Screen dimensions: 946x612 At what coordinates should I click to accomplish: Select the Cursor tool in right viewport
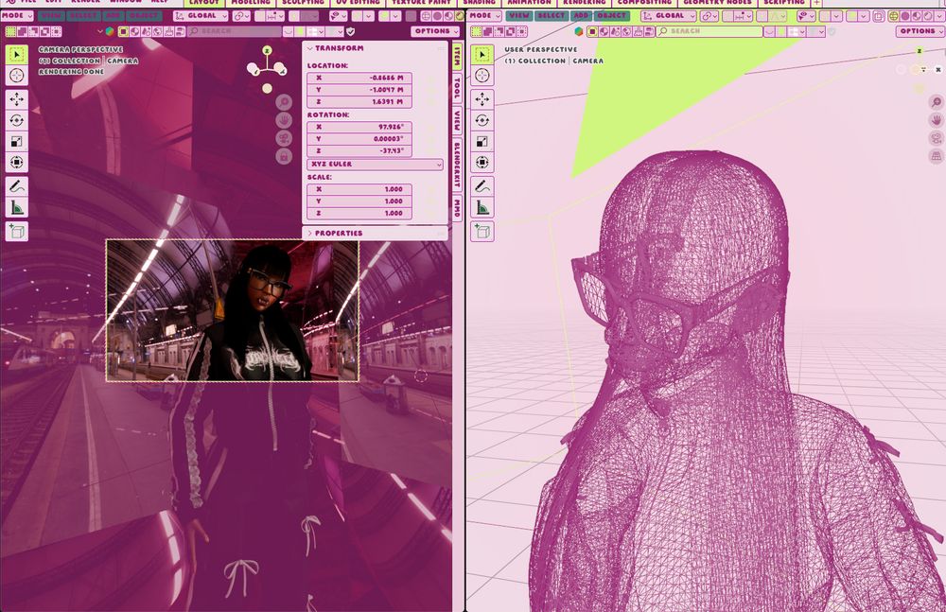[x=482, y=76]
